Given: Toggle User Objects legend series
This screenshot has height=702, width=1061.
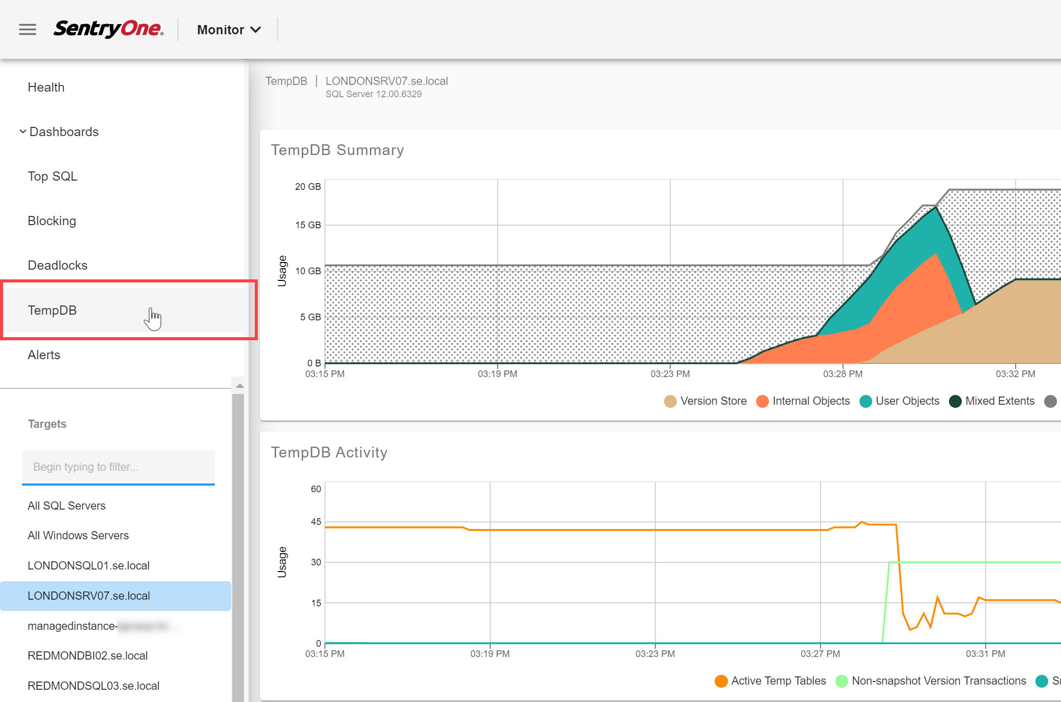Looking at the screenshot, I should (900, 401).
